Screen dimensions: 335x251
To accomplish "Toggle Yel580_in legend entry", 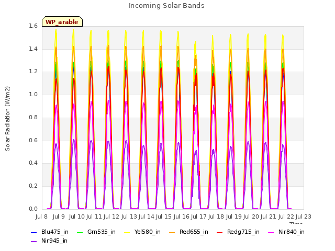I will [142, 232].
